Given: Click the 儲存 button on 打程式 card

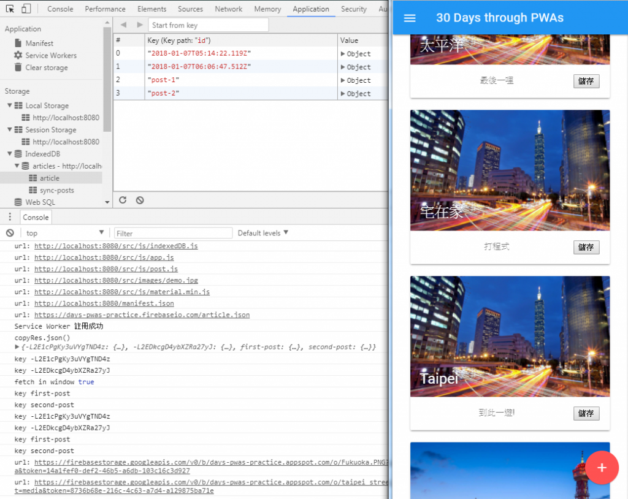Looking at the screenshot, I should 586,247.
